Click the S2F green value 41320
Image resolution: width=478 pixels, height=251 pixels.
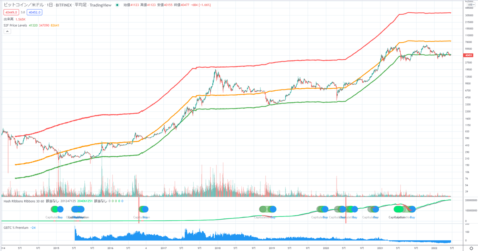pos(33,25)
